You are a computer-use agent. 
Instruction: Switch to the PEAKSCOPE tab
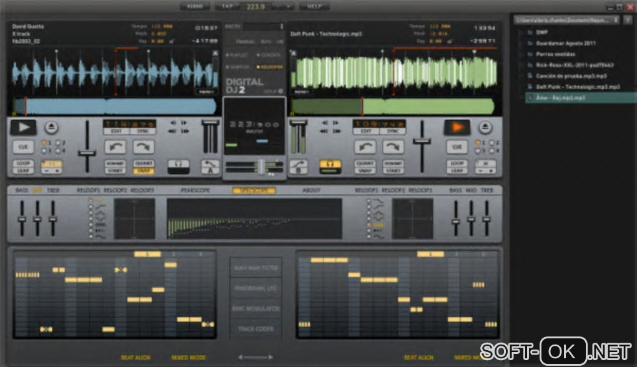coord(195,190)
